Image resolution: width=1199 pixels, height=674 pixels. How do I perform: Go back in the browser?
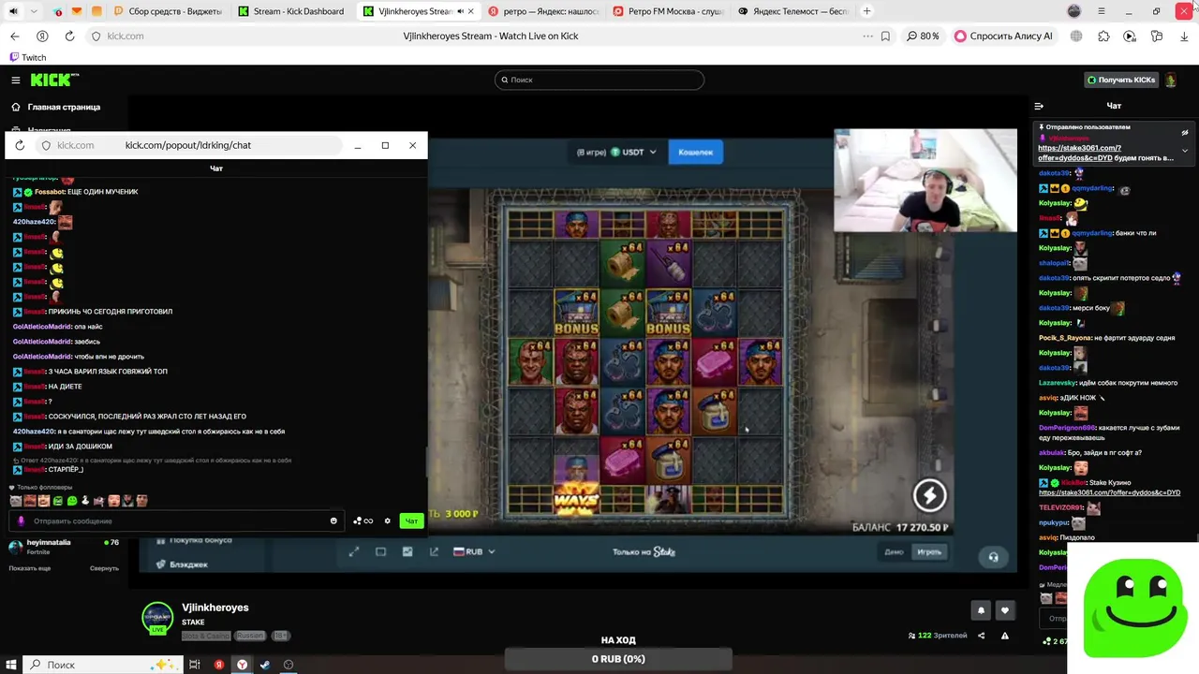click(14, 36)
